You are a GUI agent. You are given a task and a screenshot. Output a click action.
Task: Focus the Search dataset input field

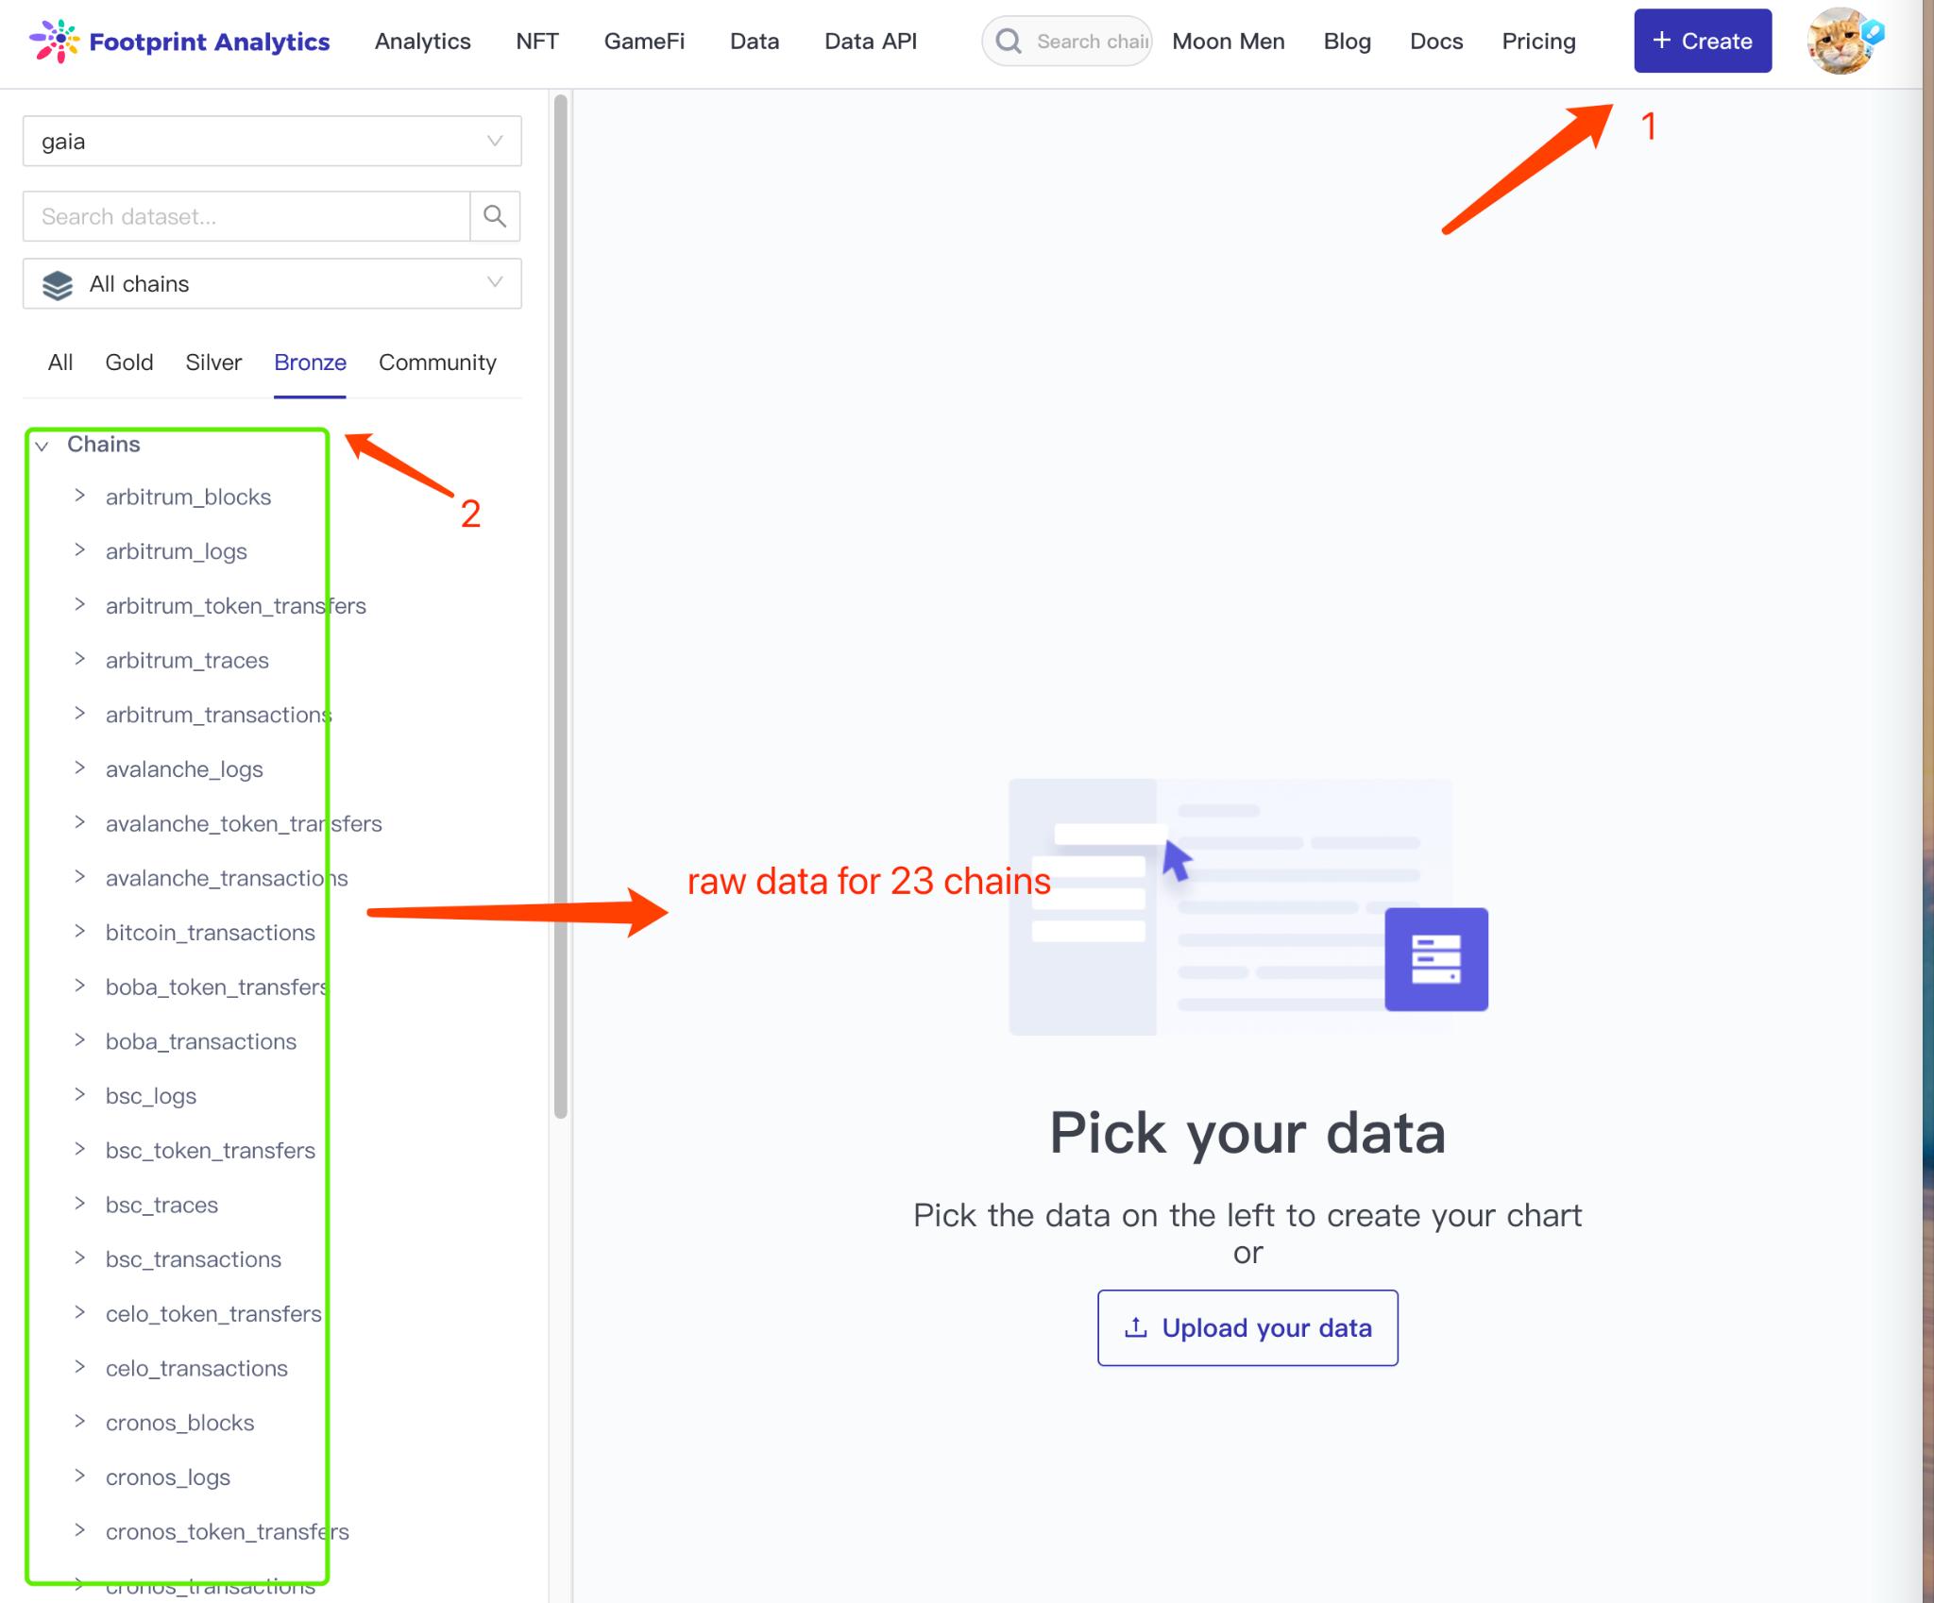246,216
